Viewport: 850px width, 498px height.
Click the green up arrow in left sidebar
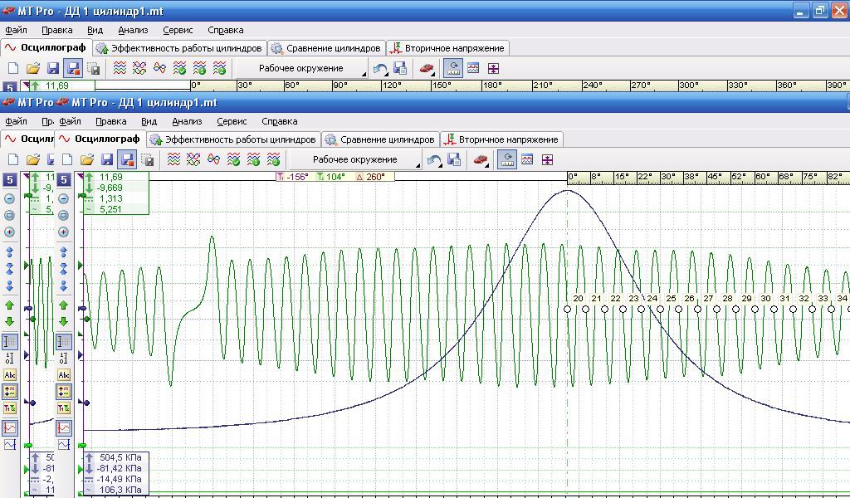pos(10,305)
